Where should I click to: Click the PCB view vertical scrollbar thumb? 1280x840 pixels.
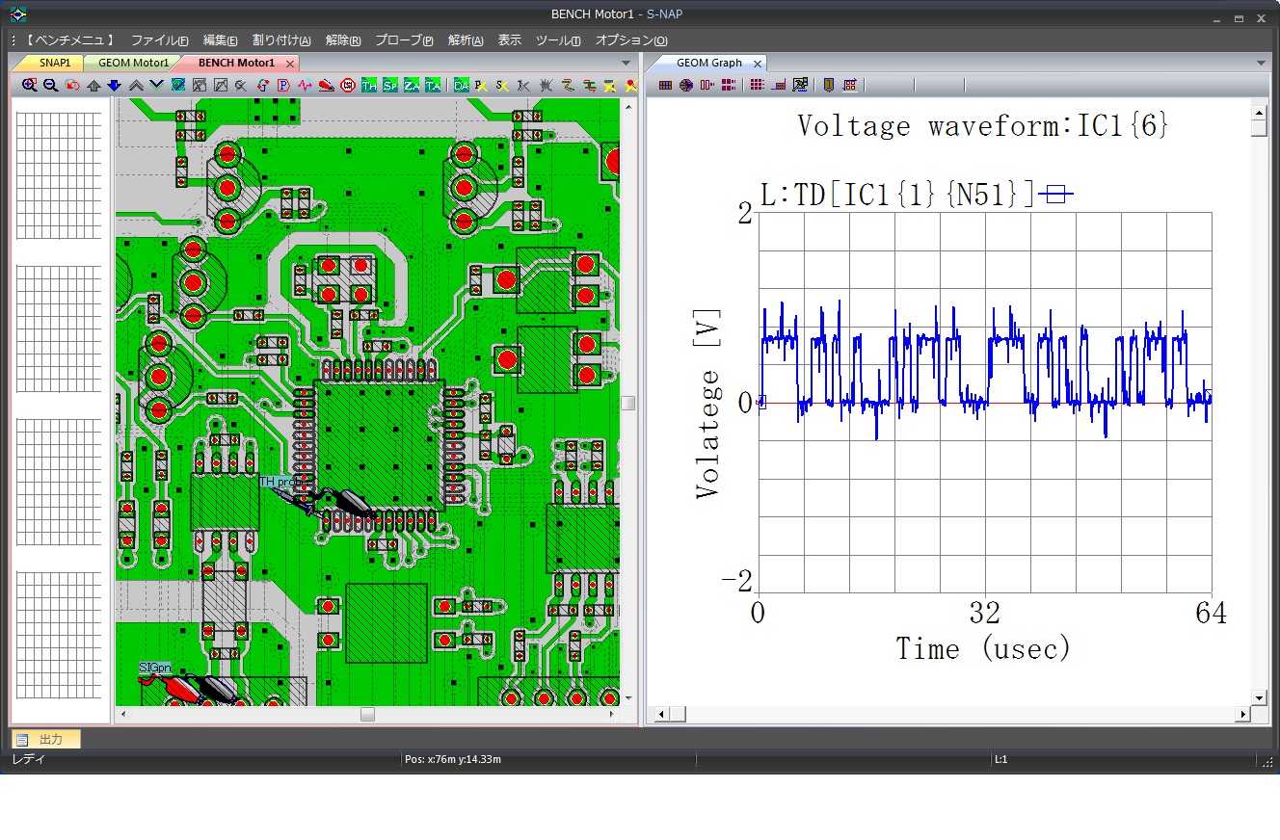[x=628, y=403]
